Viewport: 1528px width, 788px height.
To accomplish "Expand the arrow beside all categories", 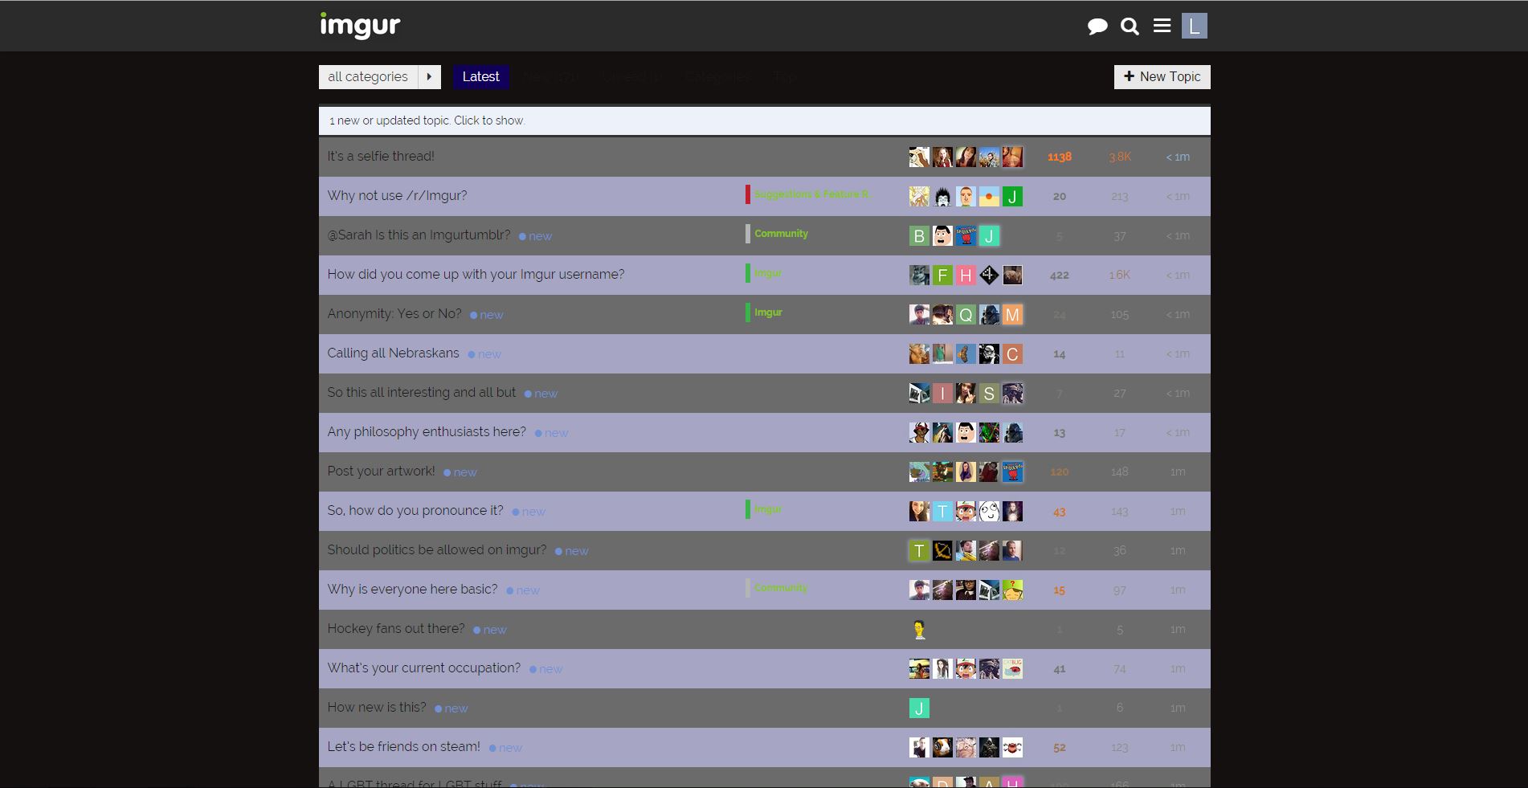I will 429,77.
